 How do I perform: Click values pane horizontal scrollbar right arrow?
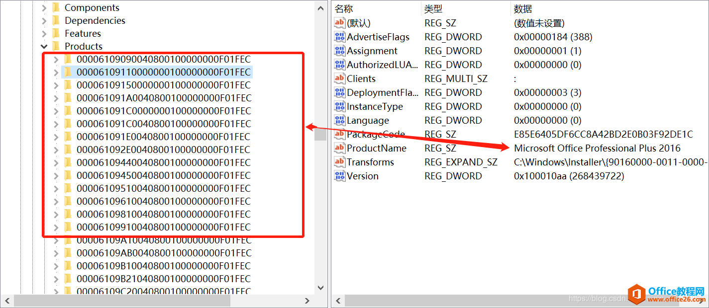[x=702, y=301]
